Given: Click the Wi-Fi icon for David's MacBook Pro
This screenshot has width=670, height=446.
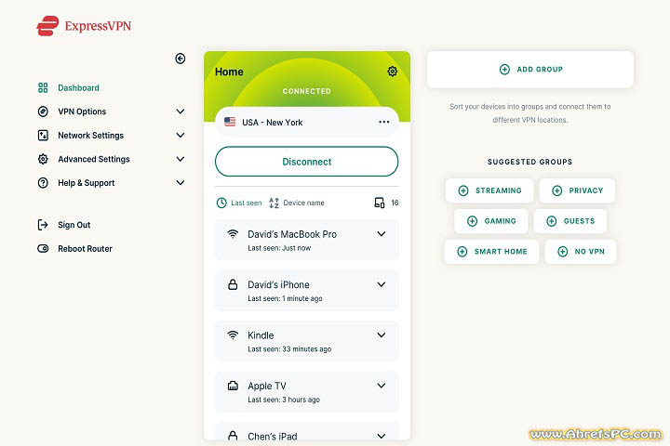Looking at the screenshot, I should coord(233,234).
